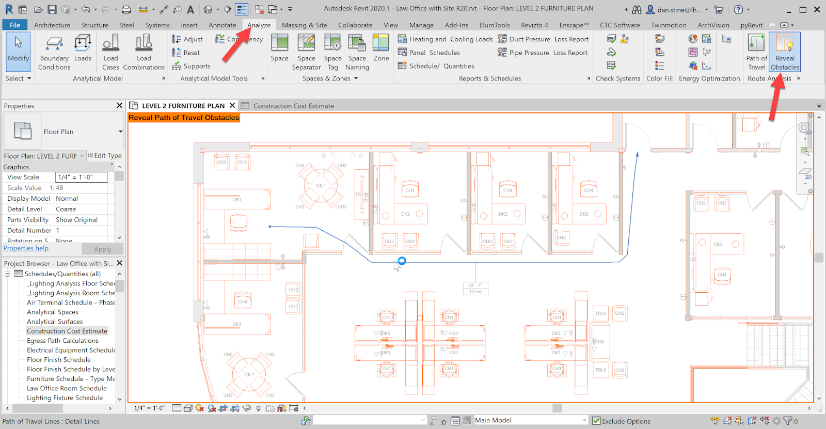Open the Space Naming tool
The height and width of the screenshot is (429, 826).
[357, 52]
